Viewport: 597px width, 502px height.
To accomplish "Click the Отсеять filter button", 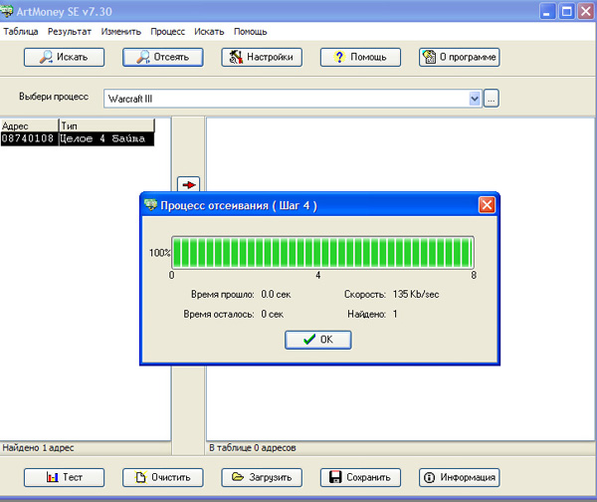I will [162, 57].
